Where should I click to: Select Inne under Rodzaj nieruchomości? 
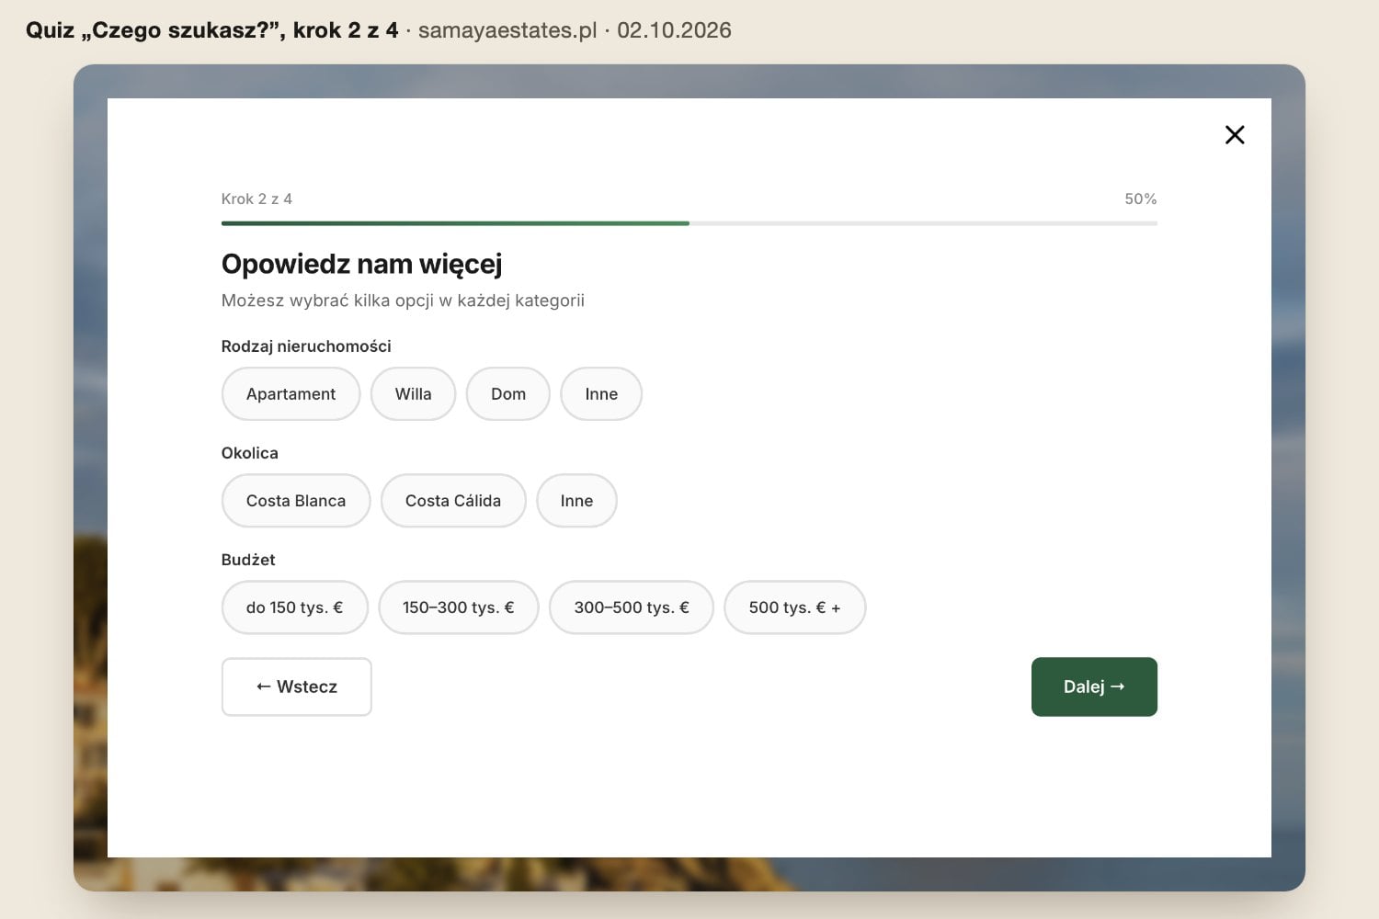coord(601,394)
